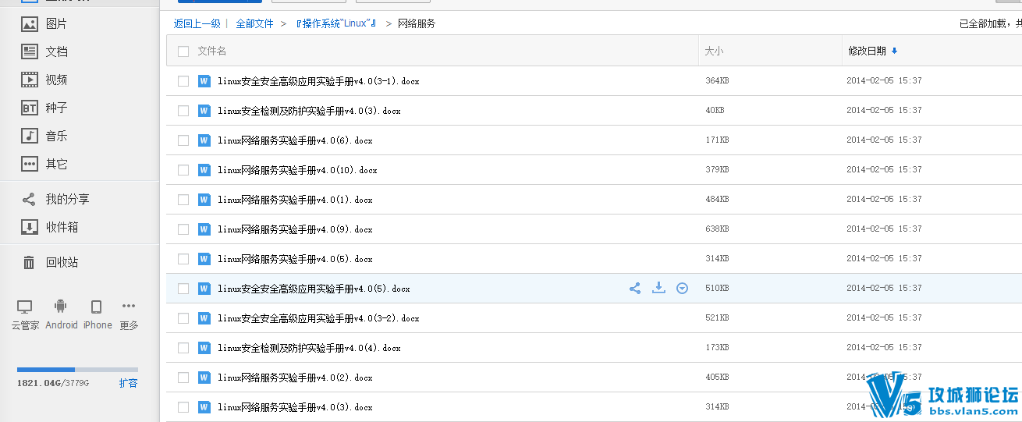Viewport: 1022px width, 422px height.
Task: Go to 全部文件 in breadcrumb
Action: (254, 23)
